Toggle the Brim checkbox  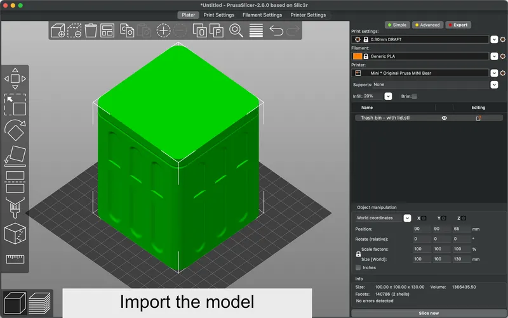[415, 96]
